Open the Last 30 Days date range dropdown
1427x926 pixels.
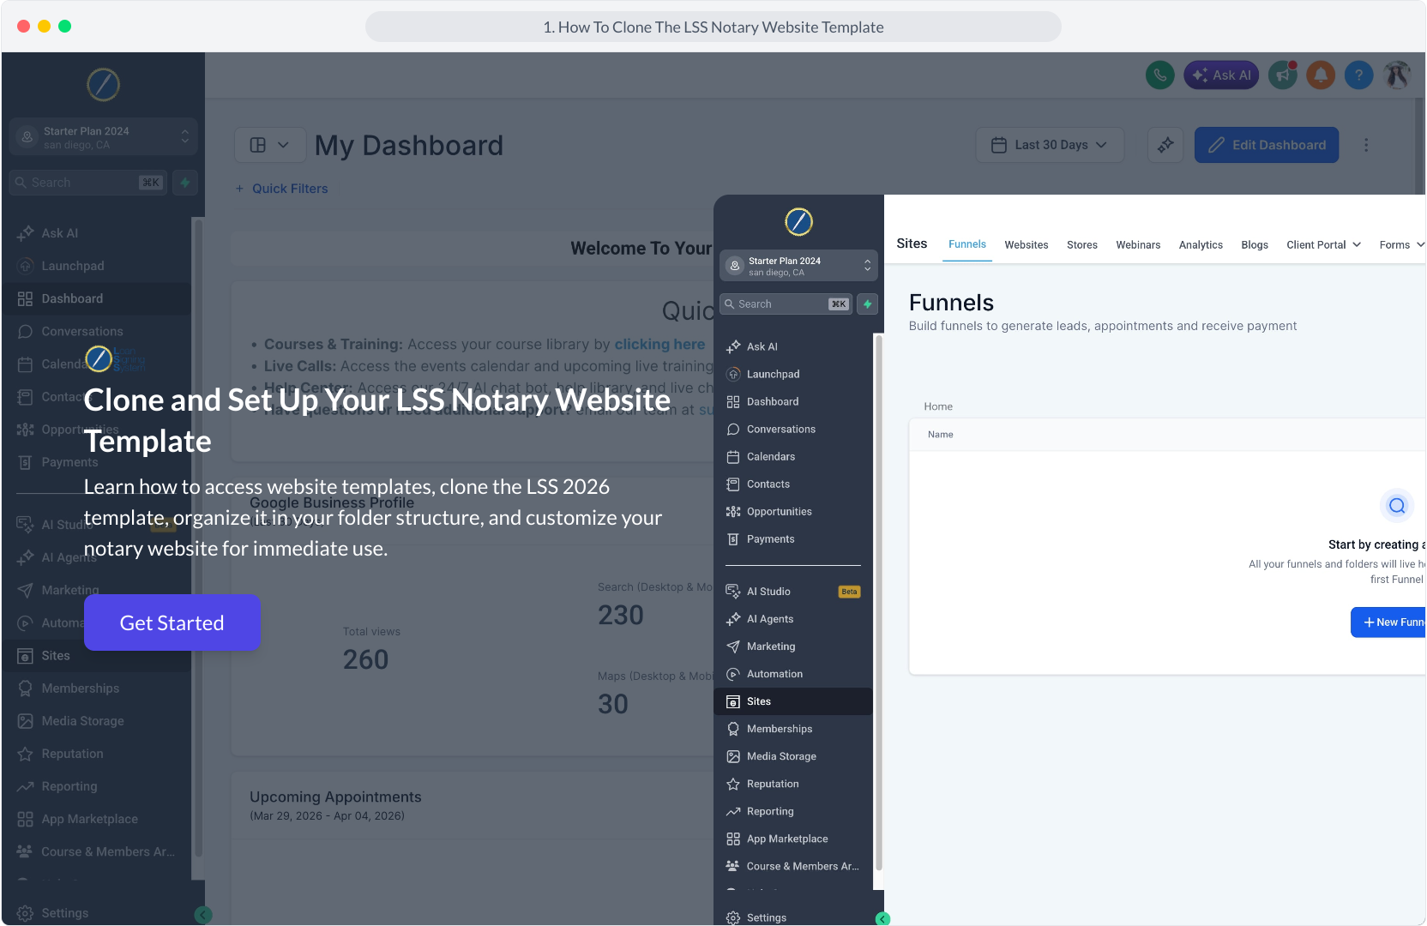pyautogui.click(x=1050, y=145)
